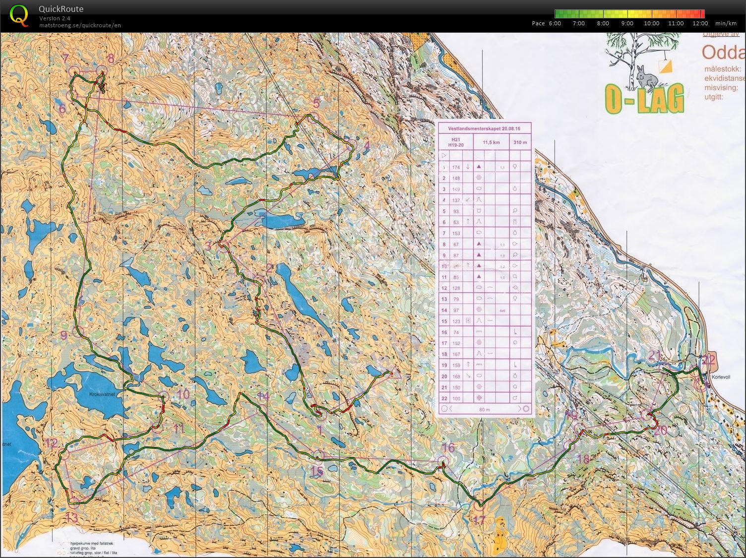Click the Odda map title text
Viewport: 746px width, 558px height.
pyautogui.click(x=723, y=53)
